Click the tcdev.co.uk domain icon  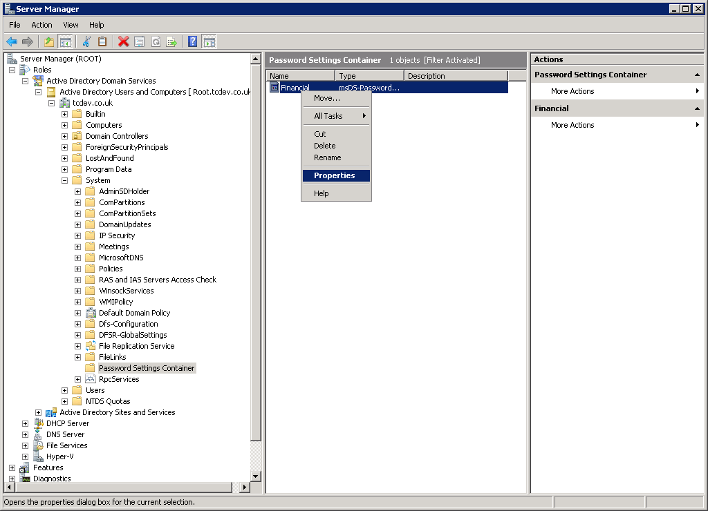64,103
